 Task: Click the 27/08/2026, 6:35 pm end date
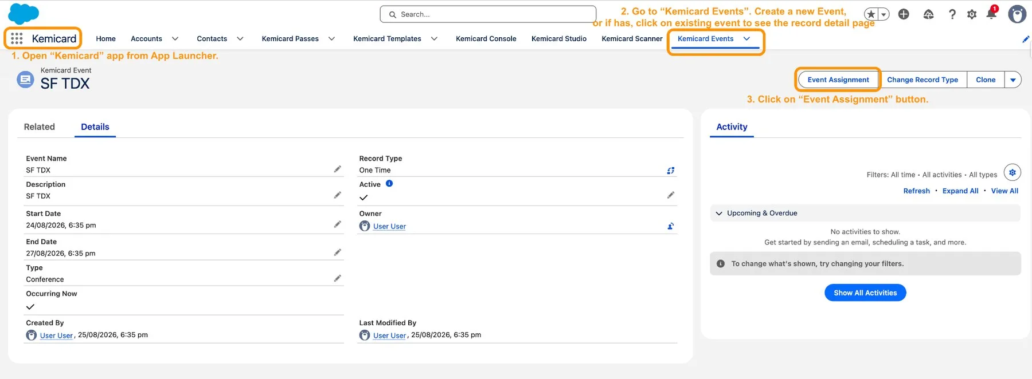[61, 254]
